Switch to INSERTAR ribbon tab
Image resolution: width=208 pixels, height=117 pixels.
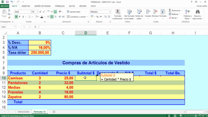[x=26, y=6]
